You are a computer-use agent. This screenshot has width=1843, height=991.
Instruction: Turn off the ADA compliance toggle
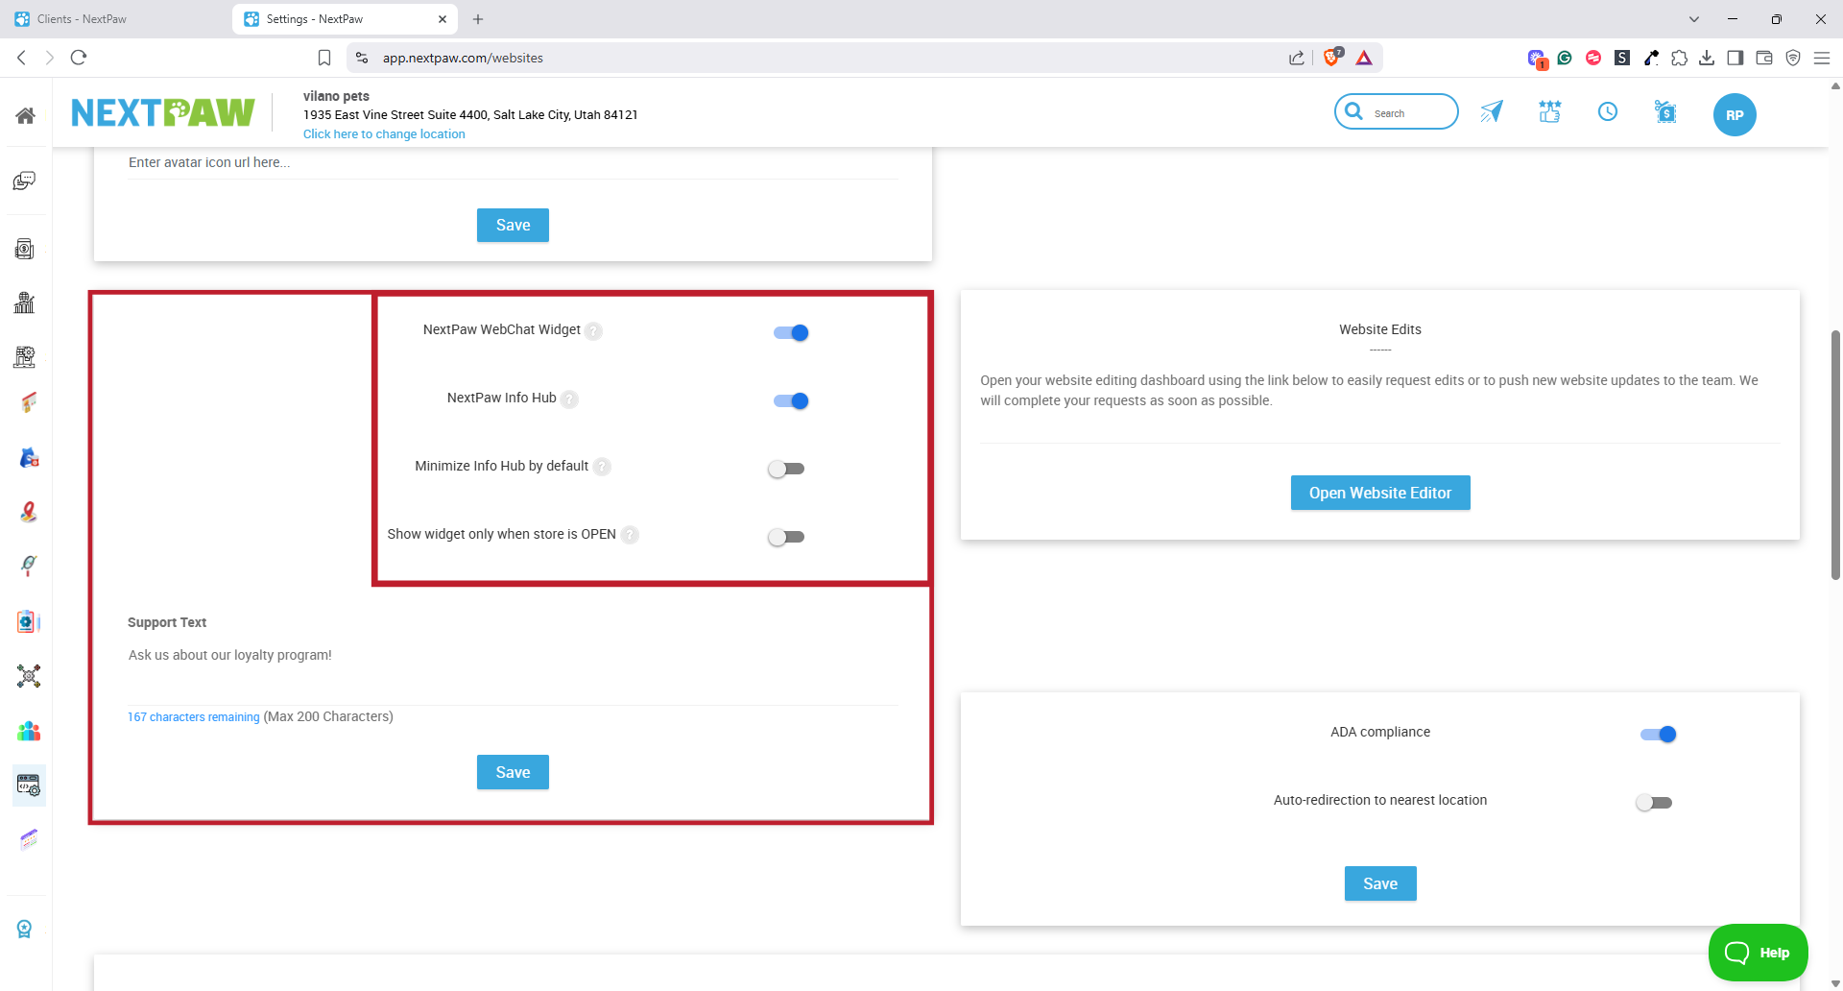tap(1659, 735)
